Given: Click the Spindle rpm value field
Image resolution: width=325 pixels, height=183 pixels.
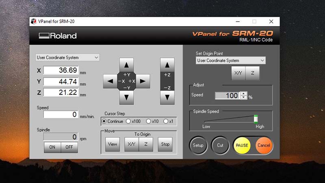Looking at the screenshot, I should coord(61,137).
